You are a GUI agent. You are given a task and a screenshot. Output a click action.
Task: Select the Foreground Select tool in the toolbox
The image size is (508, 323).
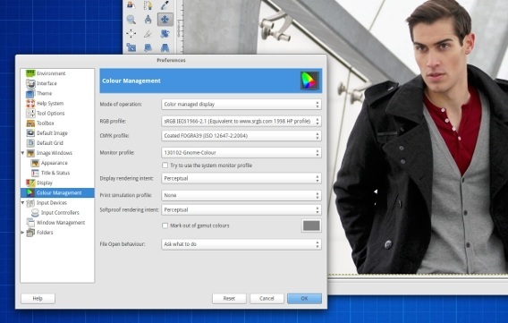131,4
